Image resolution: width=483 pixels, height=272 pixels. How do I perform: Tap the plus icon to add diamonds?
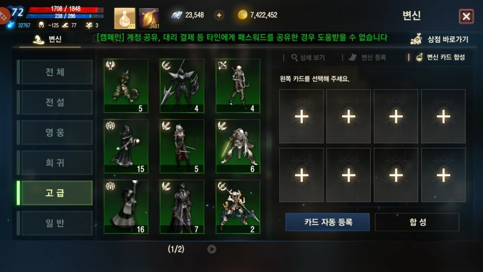(x=219, y=15)
